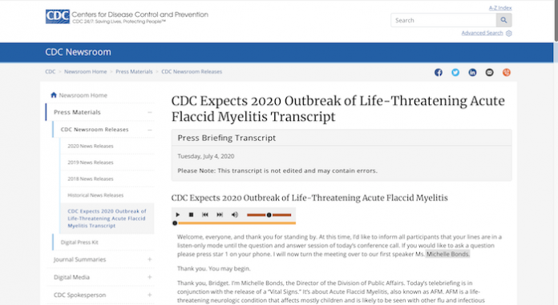Mute audio with the speaker icon
558x305 pixels.
pyautogui.click(x=235, y=215)
